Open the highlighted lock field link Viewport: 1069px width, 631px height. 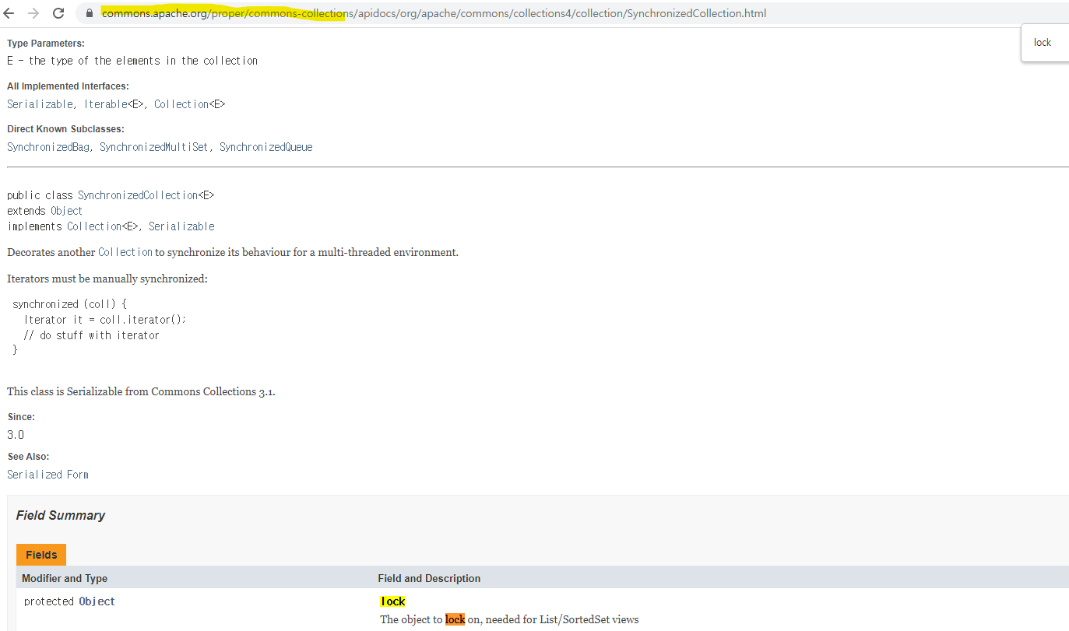pyautogui.click(x=393, y=601)
